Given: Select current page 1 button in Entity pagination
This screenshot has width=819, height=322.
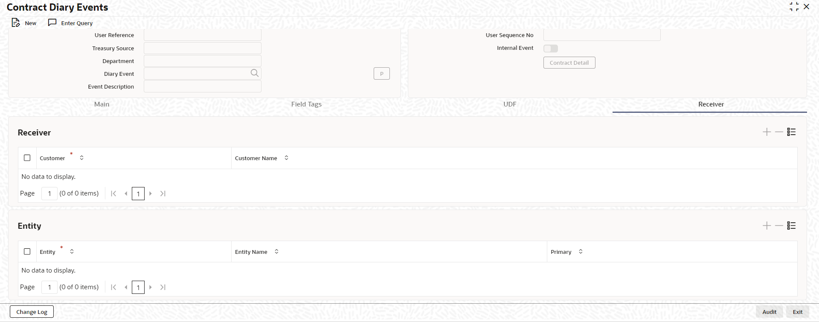Looking at the screenshot, I should [138, 287].
